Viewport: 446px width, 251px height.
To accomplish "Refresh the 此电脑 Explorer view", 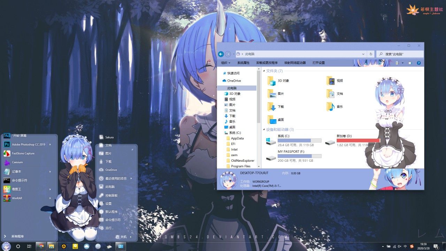I will click(371, 54).
